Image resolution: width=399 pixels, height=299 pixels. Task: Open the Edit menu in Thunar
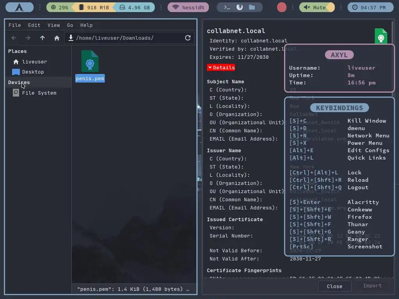coord(34,25)
